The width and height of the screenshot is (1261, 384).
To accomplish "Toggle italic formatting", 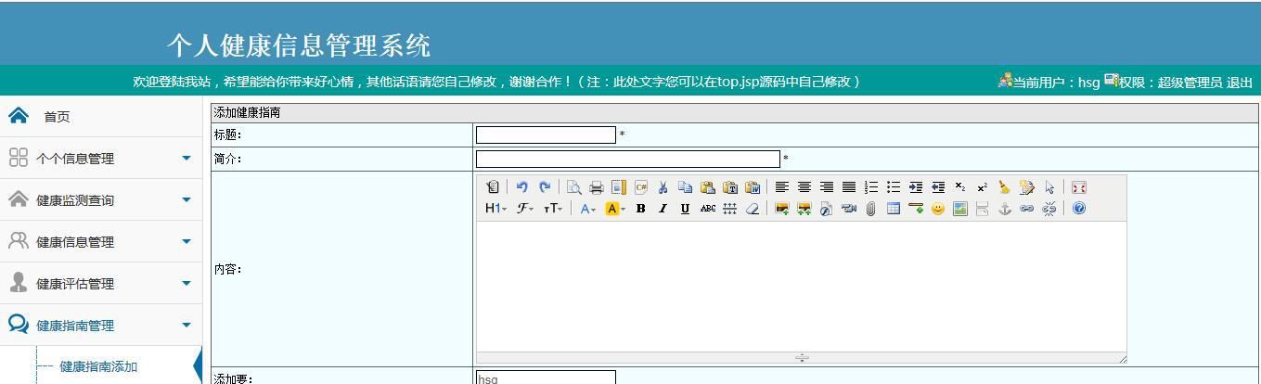I will [663, 209].
